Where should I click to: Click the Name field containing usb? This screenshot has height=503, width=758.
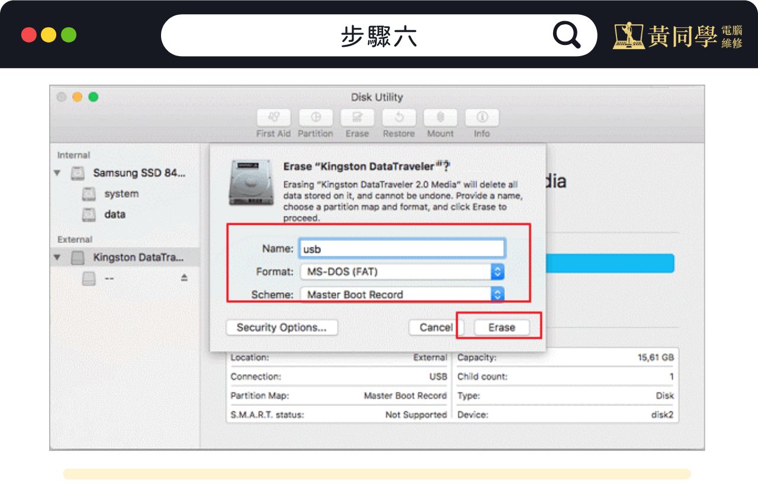point(402,249)
